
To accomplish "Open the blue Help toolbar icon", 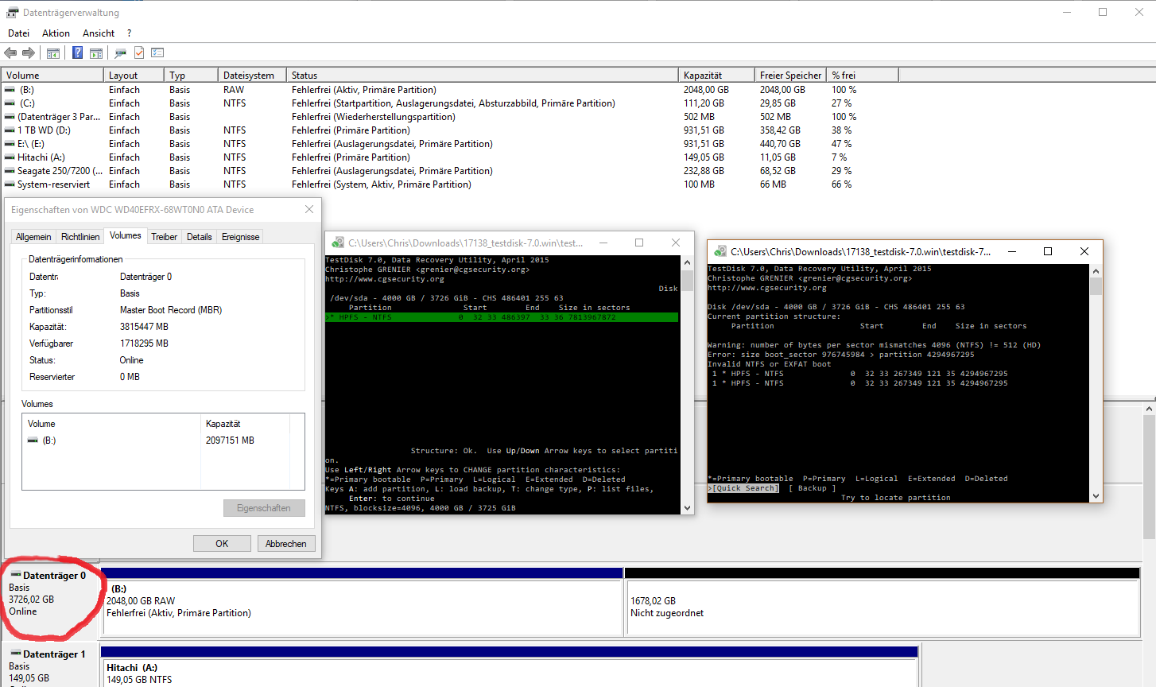I will pos(77,52).
